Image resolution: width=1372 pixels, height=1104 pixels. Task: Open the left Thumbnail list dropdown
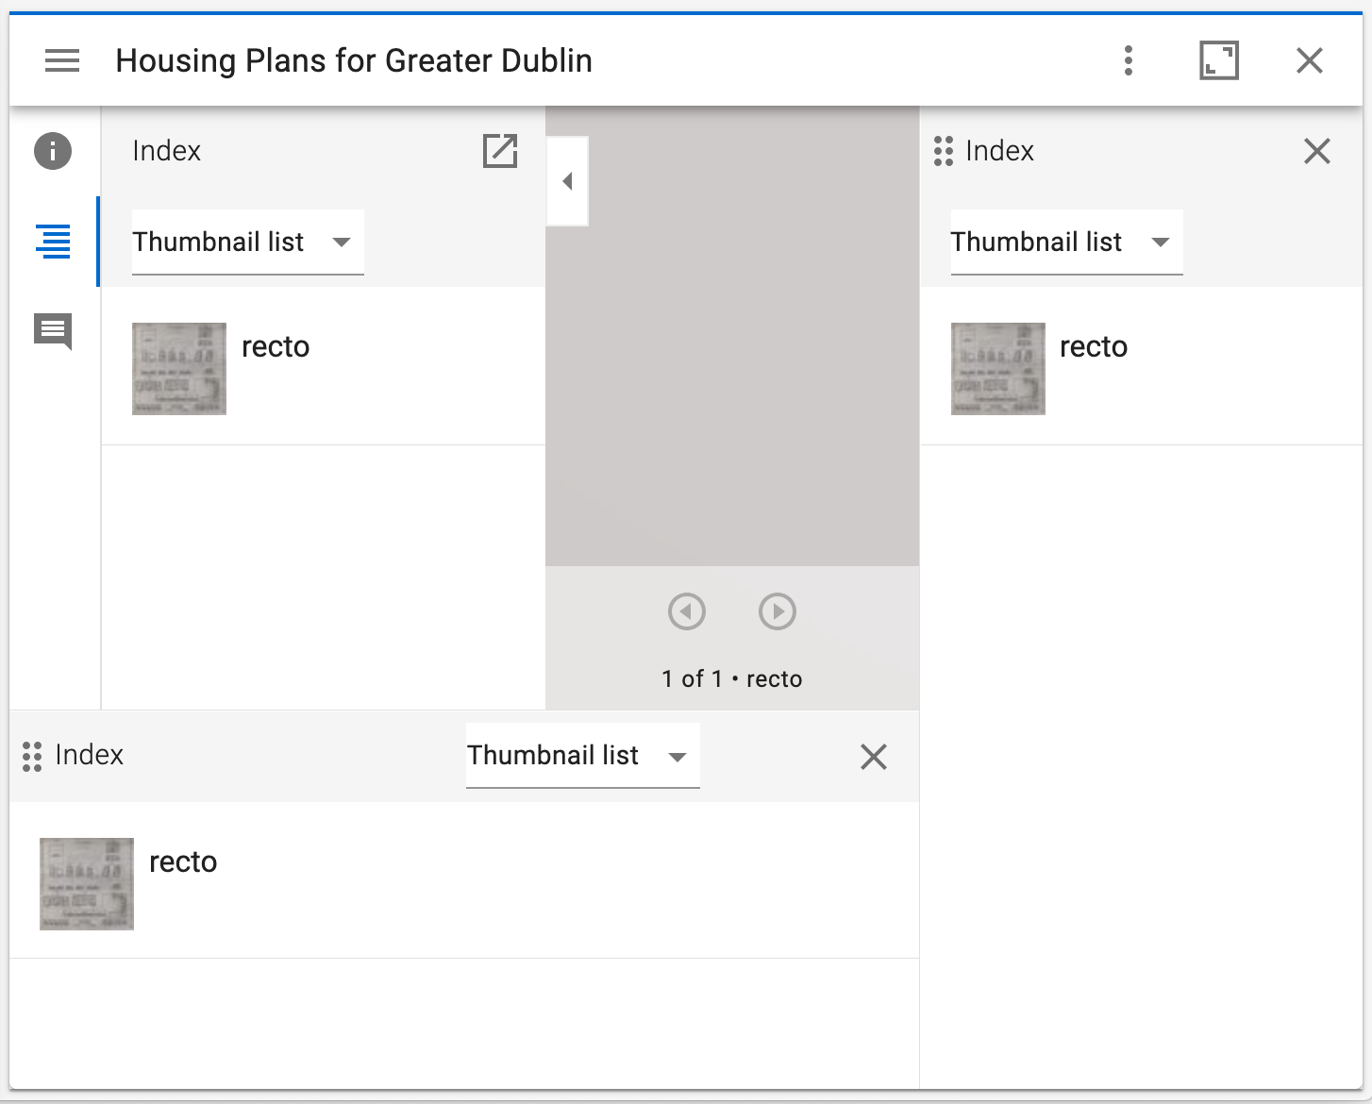click(x=247, y=243)
